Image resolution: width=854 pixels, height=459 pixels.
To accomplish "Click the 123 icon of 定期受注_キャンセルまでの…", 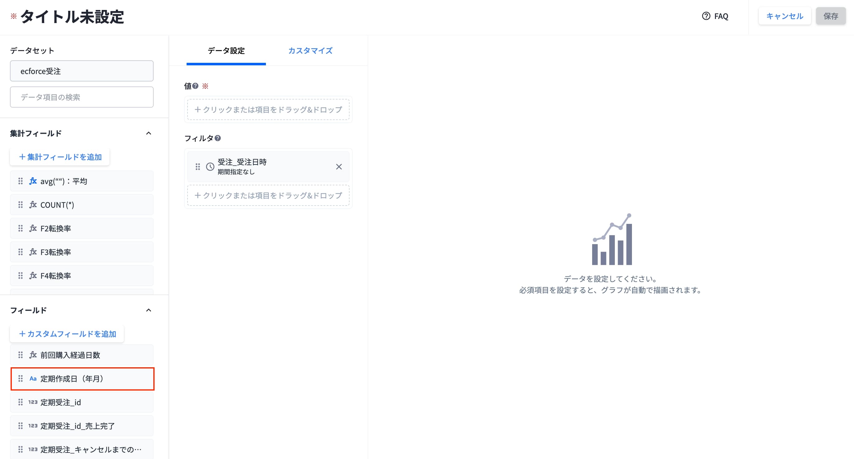I will pyautogui.click(x=33, y=449).
